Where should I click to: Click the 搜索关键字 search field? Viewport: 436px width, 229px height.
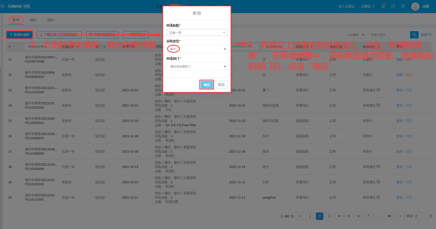coord(389,35)
